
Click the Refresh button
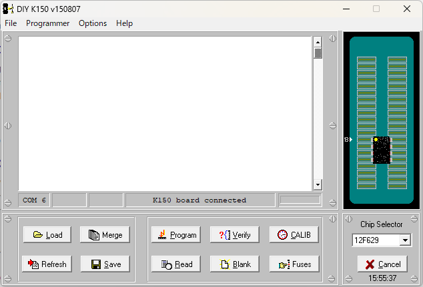tap(47, 264)
